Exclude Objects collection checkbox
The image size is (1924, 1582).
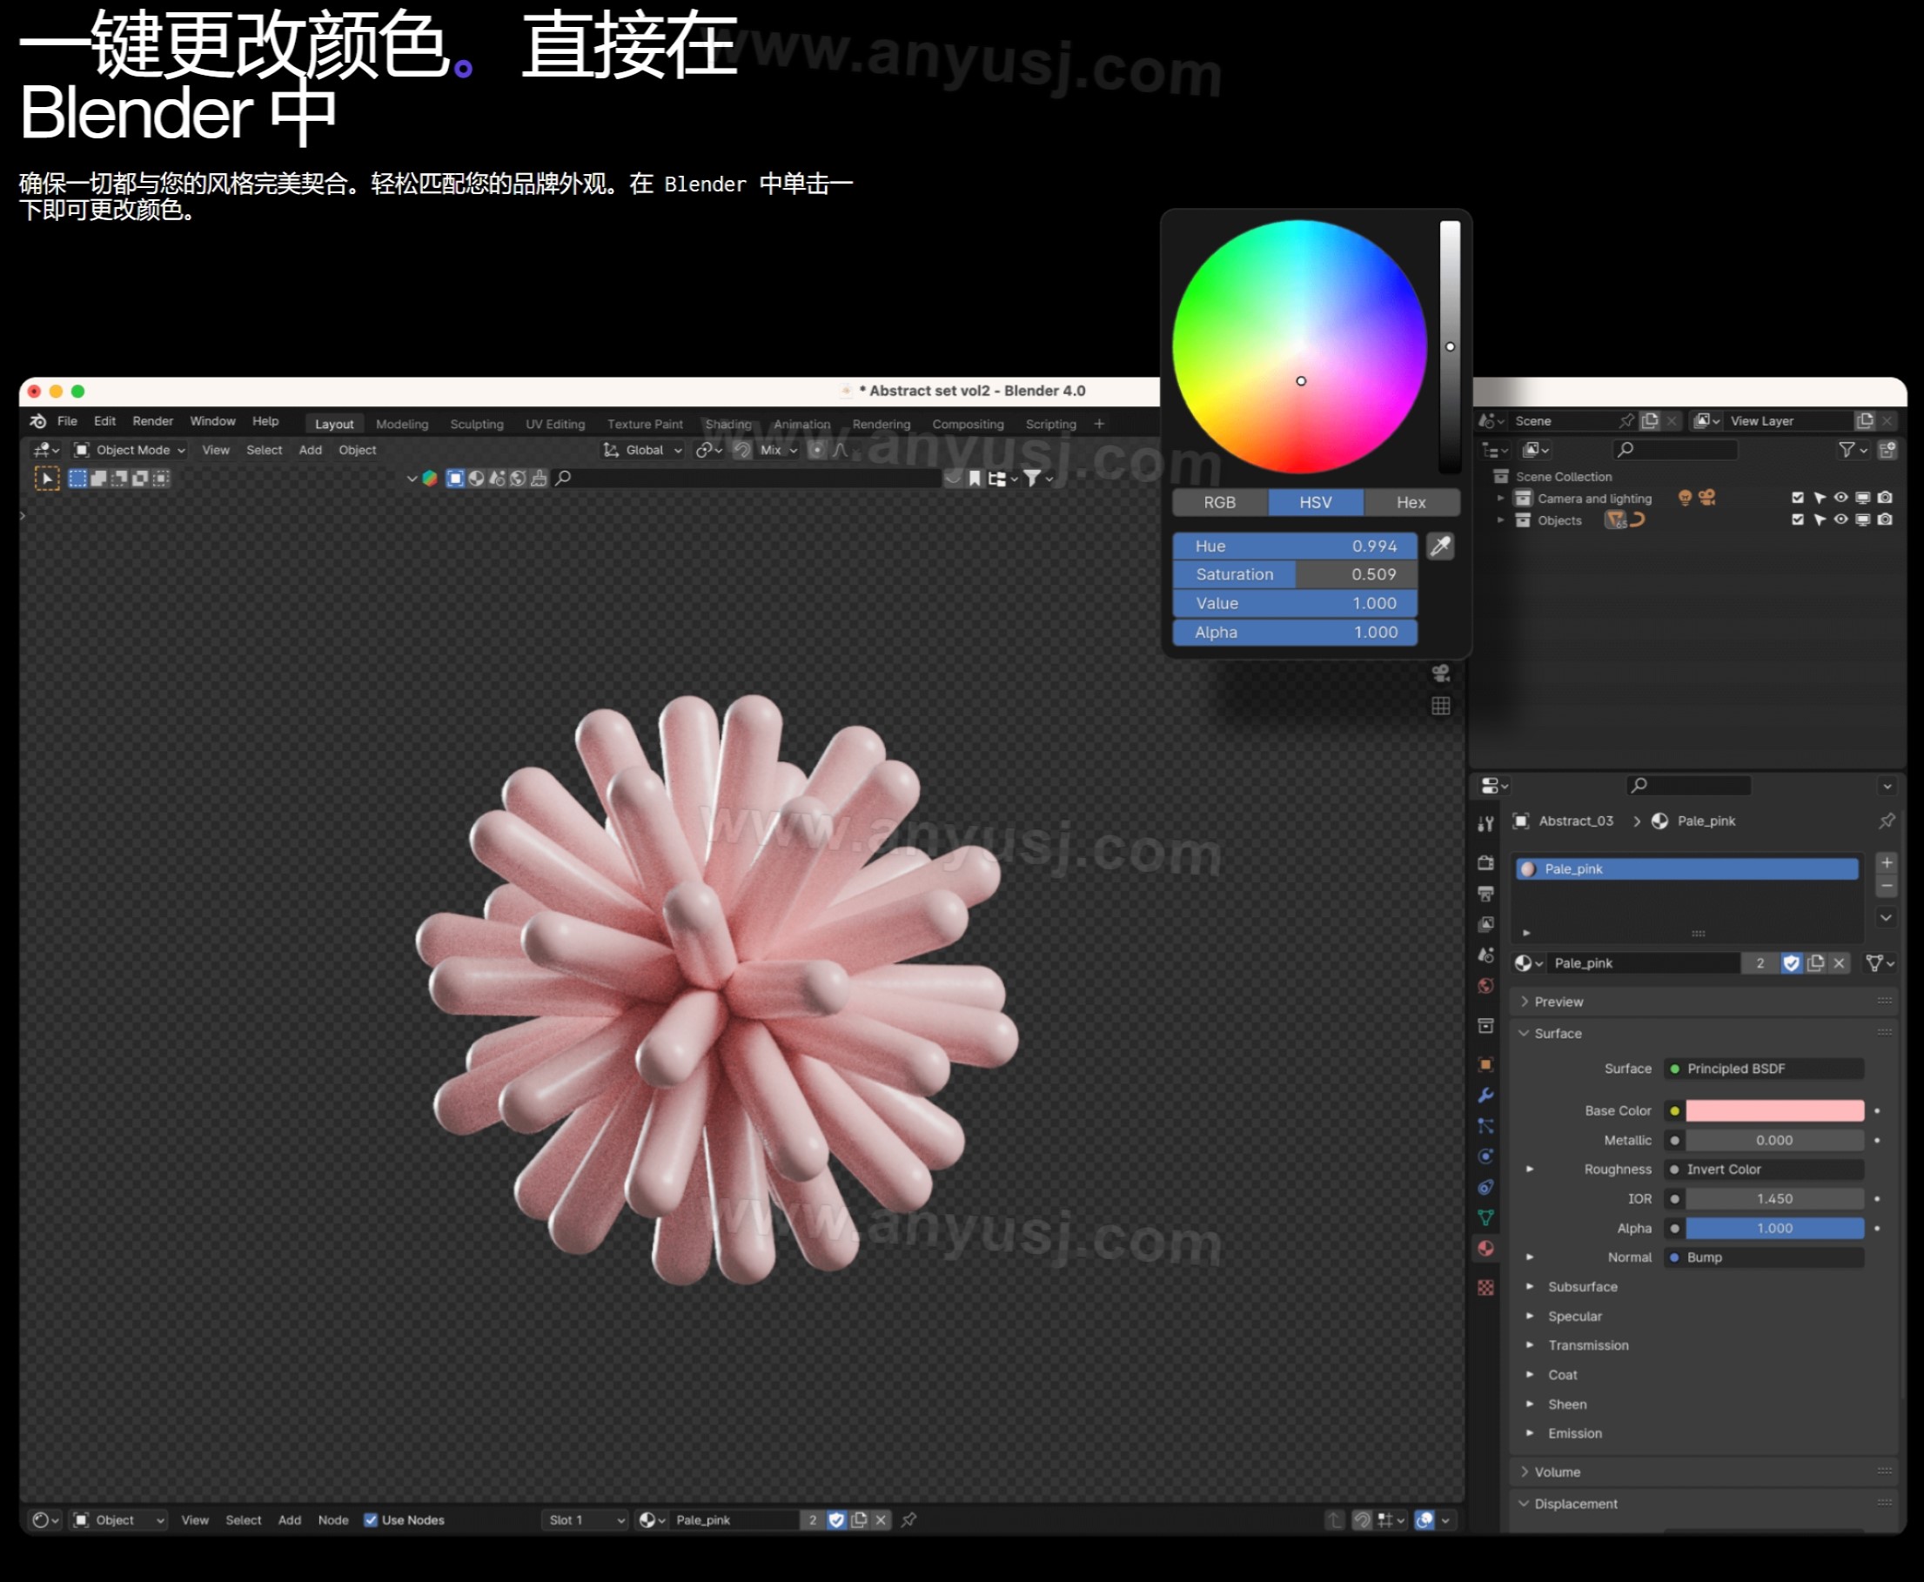[1797, 520]
